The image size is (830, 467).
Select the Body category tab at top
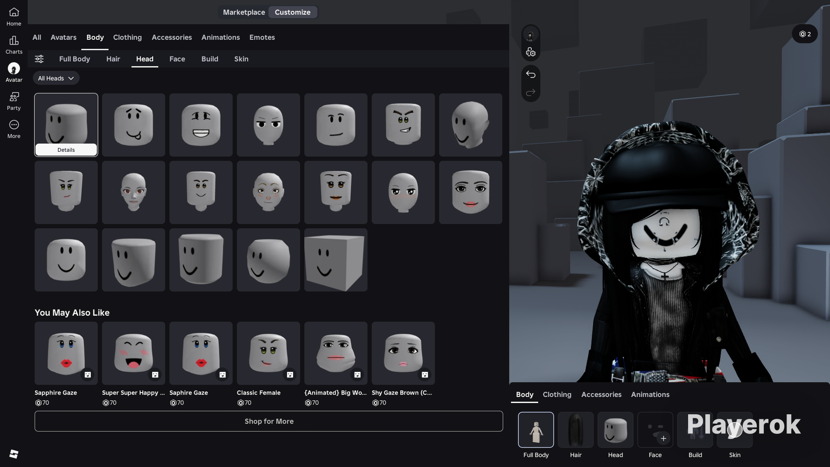point(95,37)
